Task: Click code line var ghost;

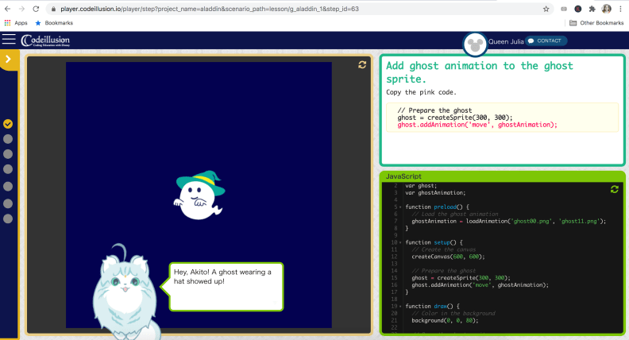Action: point(421,185)
